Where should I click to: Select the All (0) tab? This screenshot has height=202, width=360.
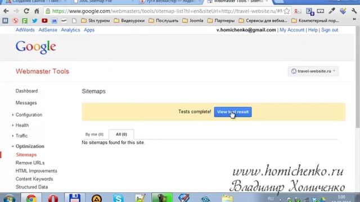pyautogui.click(x=121, y=135)
